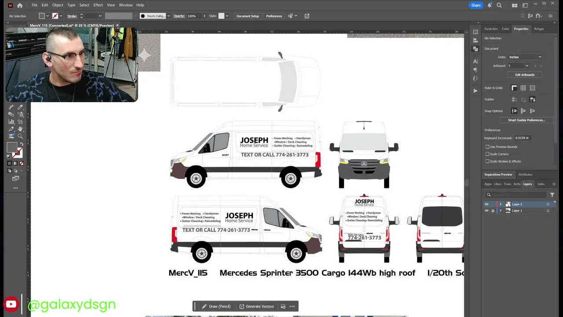Click the Share button
This screenshot has height=317, width=563.
click(476, 5)
